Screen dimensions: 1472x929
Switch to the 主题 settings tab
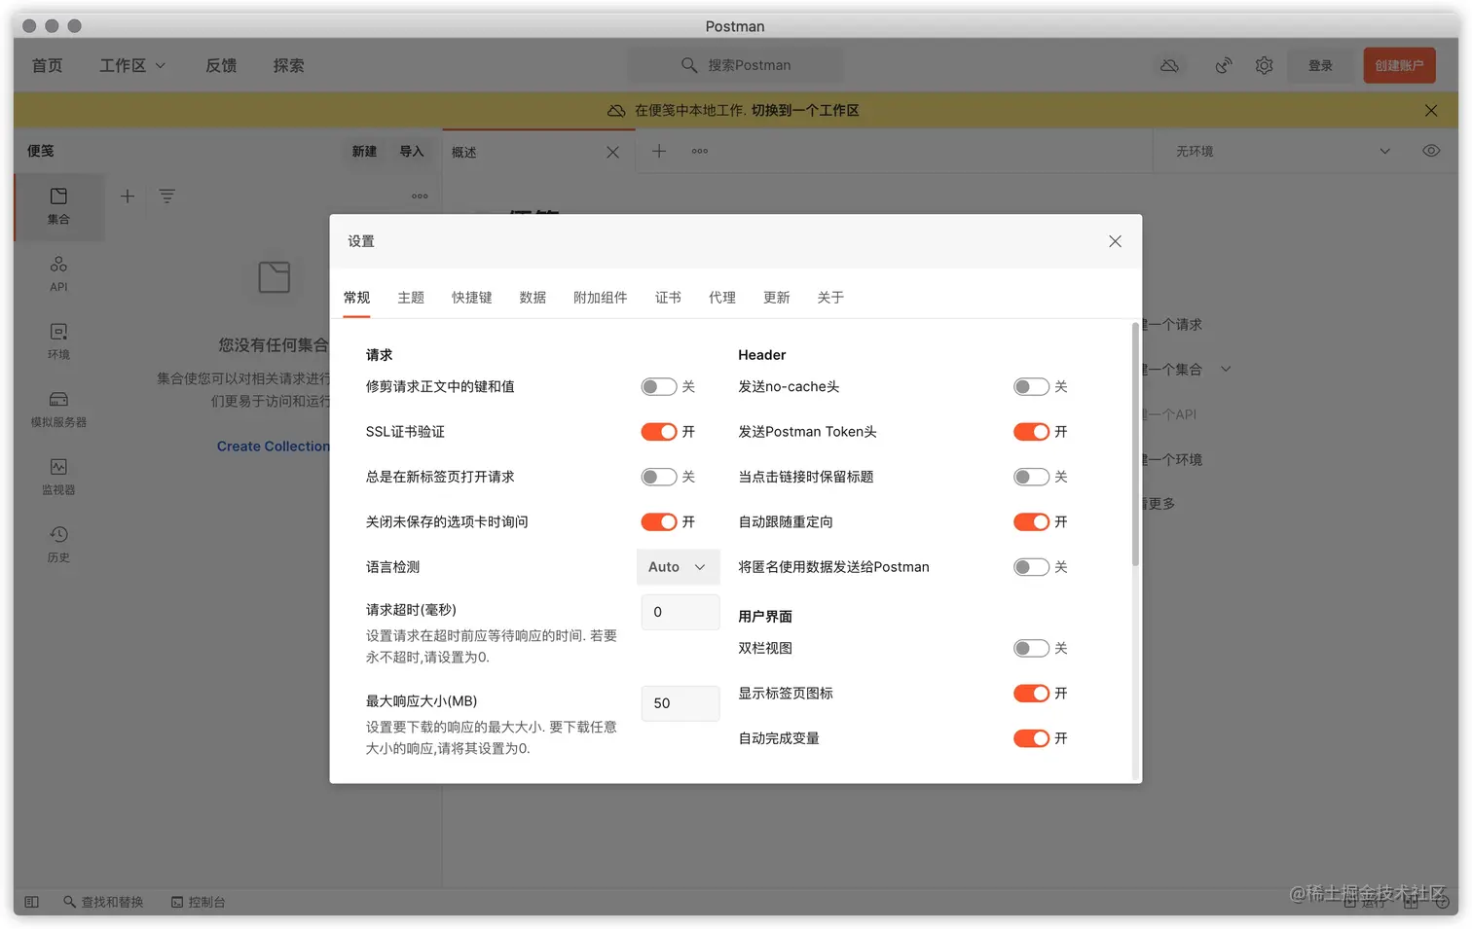(411, 298)
